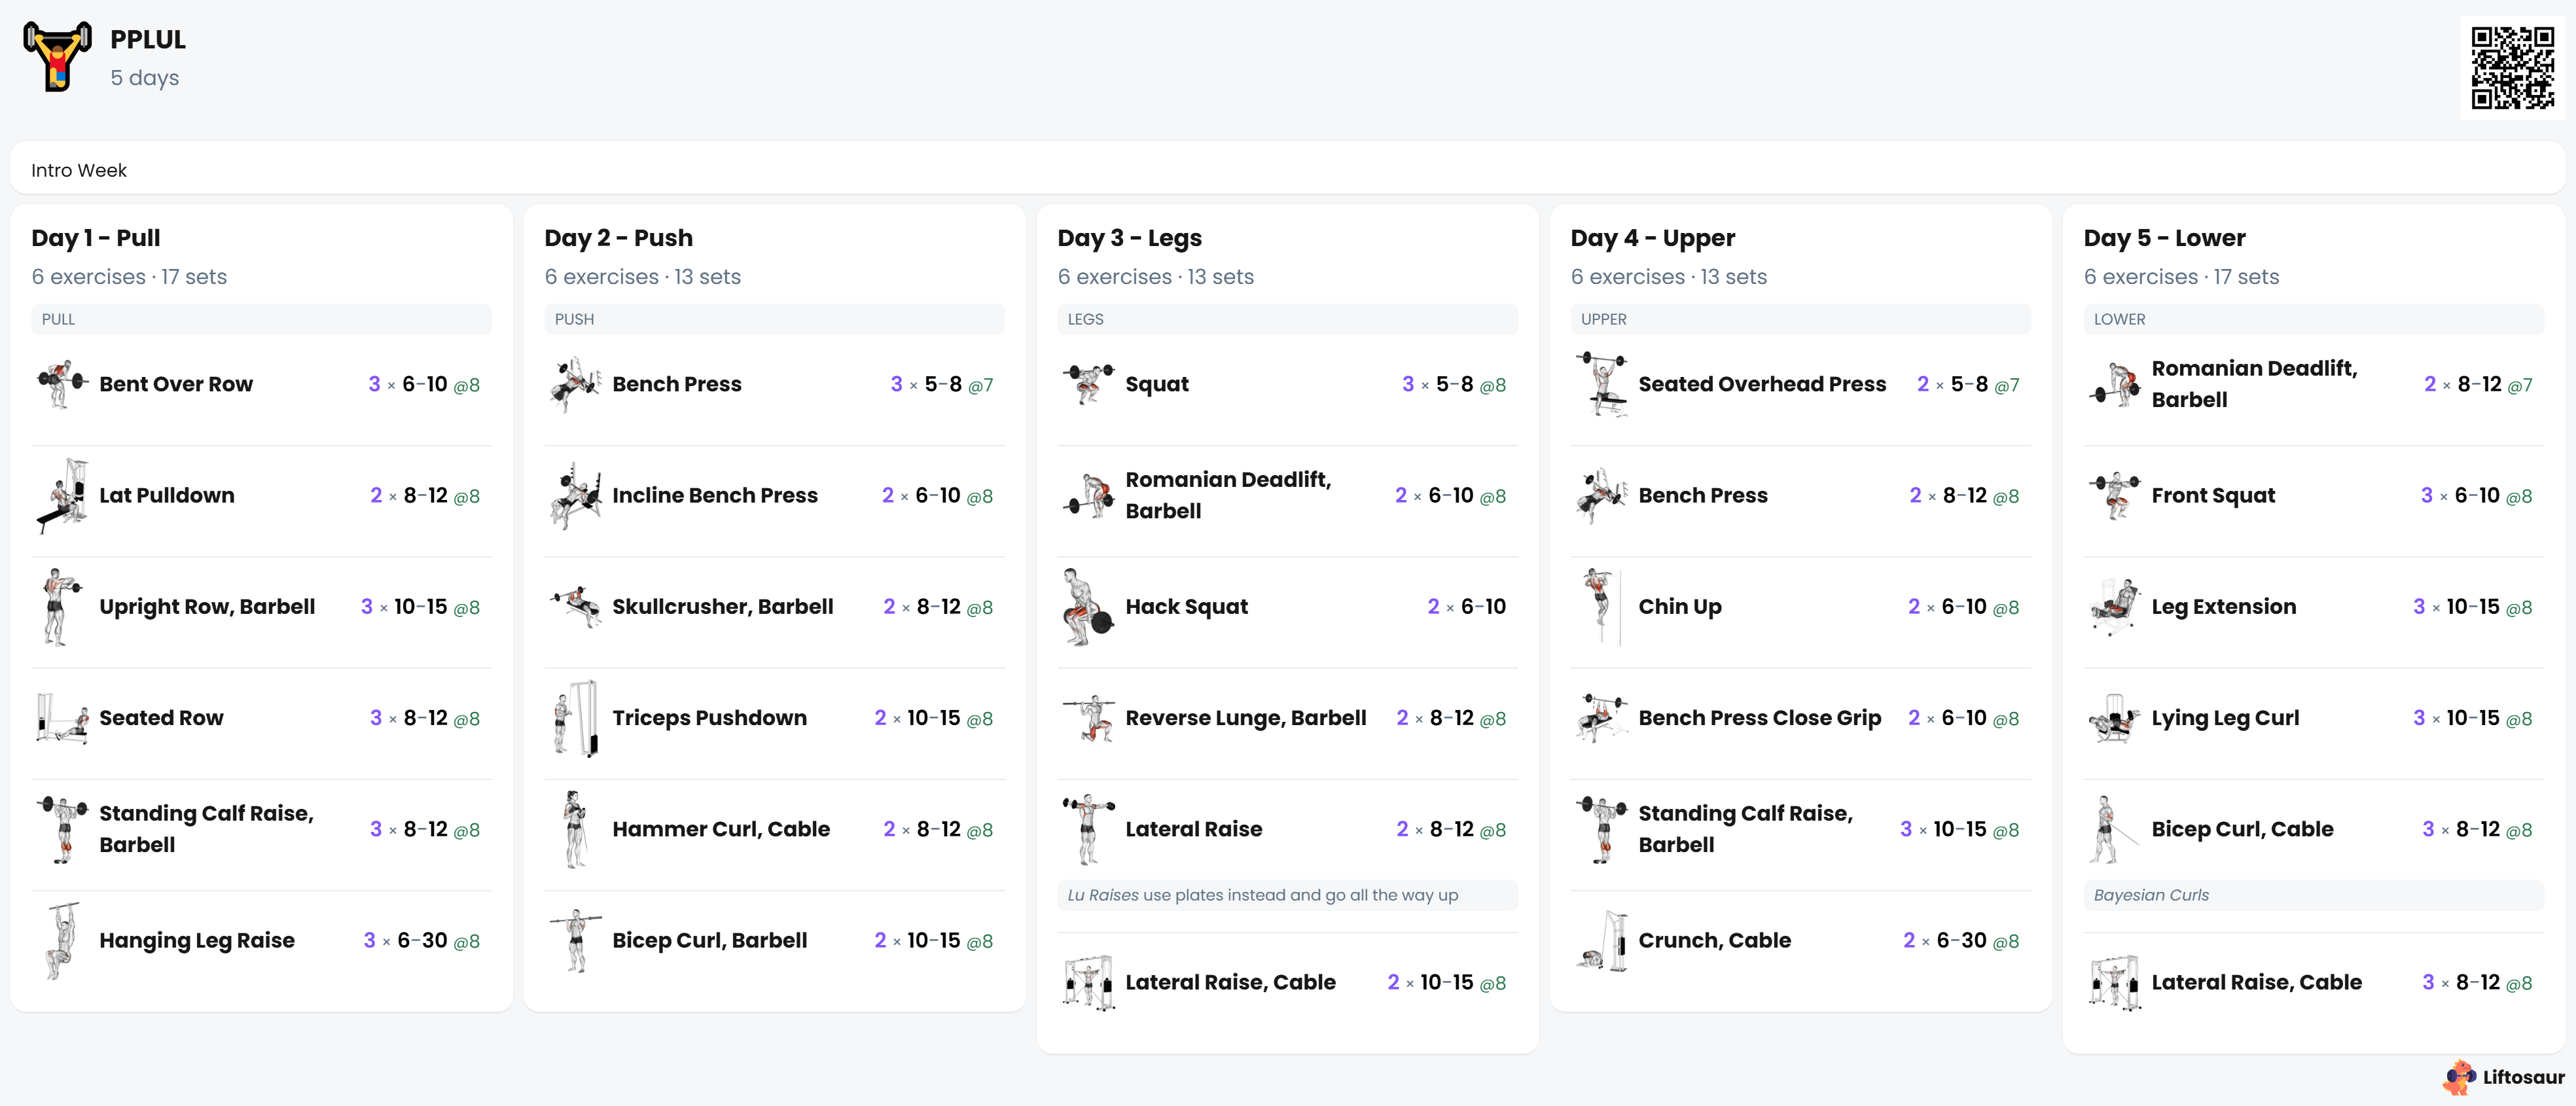
Task: Click the LEGS section label
Action: pyautogui.click(x=1287, y=319)
